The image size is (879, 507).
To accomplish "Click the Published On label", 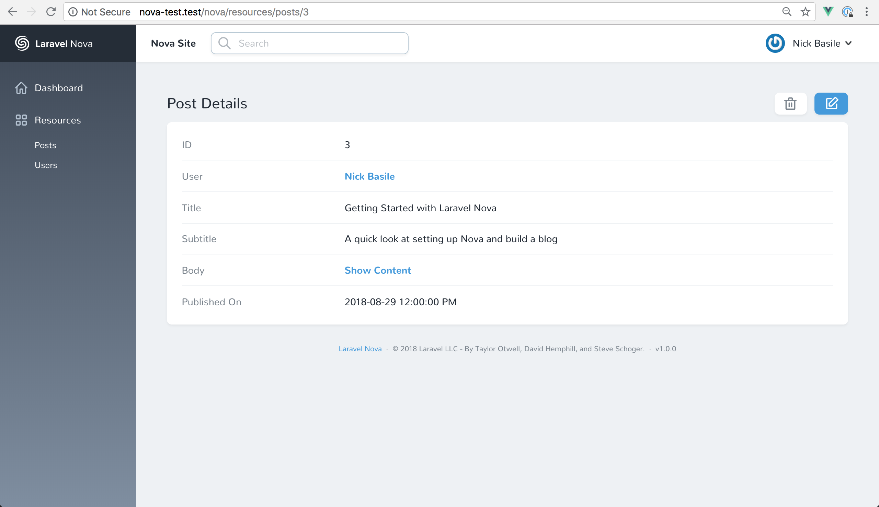I will tap(212, 302).
